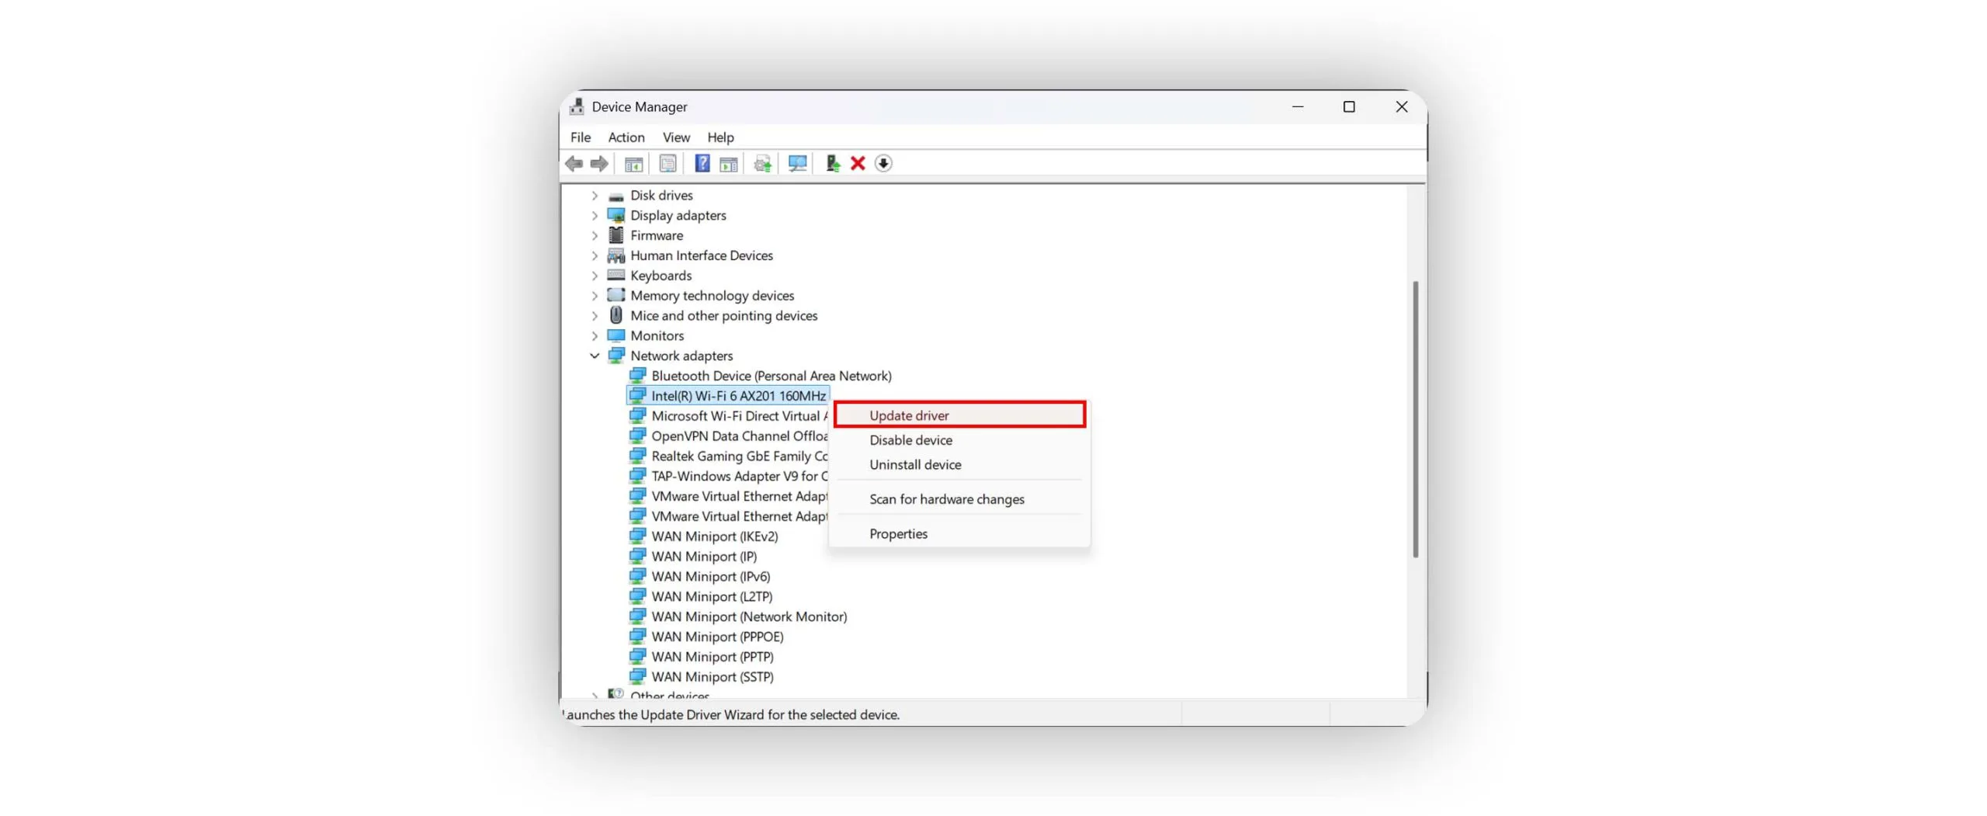This screenshot has height=816, width=1987.
Task: Select Bluetooth Device (Personal Area Network) entry
Action: click(771, 377)
